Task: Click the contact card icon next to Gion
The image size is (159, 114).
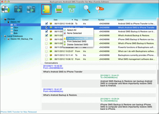Action: [x=12, y=28]
